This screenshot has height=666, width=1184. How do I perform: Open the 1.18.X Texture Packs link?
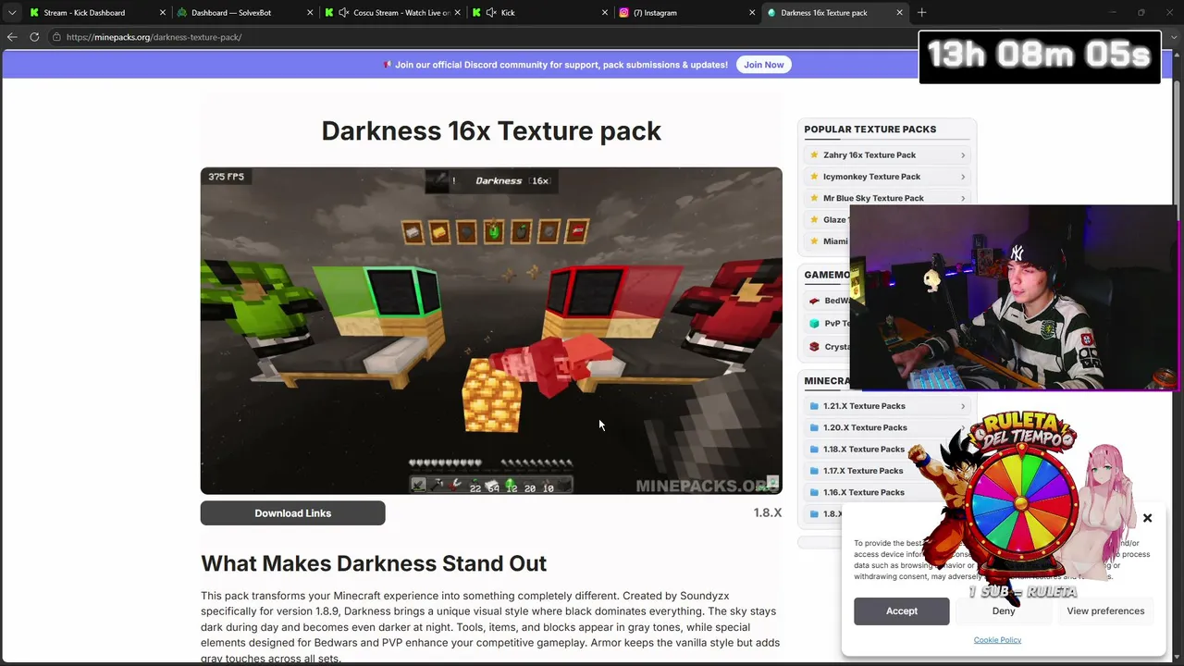coord(864,450)
